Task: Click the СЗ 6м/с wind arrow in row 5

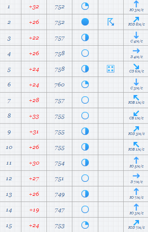Action: pos(136,67)
